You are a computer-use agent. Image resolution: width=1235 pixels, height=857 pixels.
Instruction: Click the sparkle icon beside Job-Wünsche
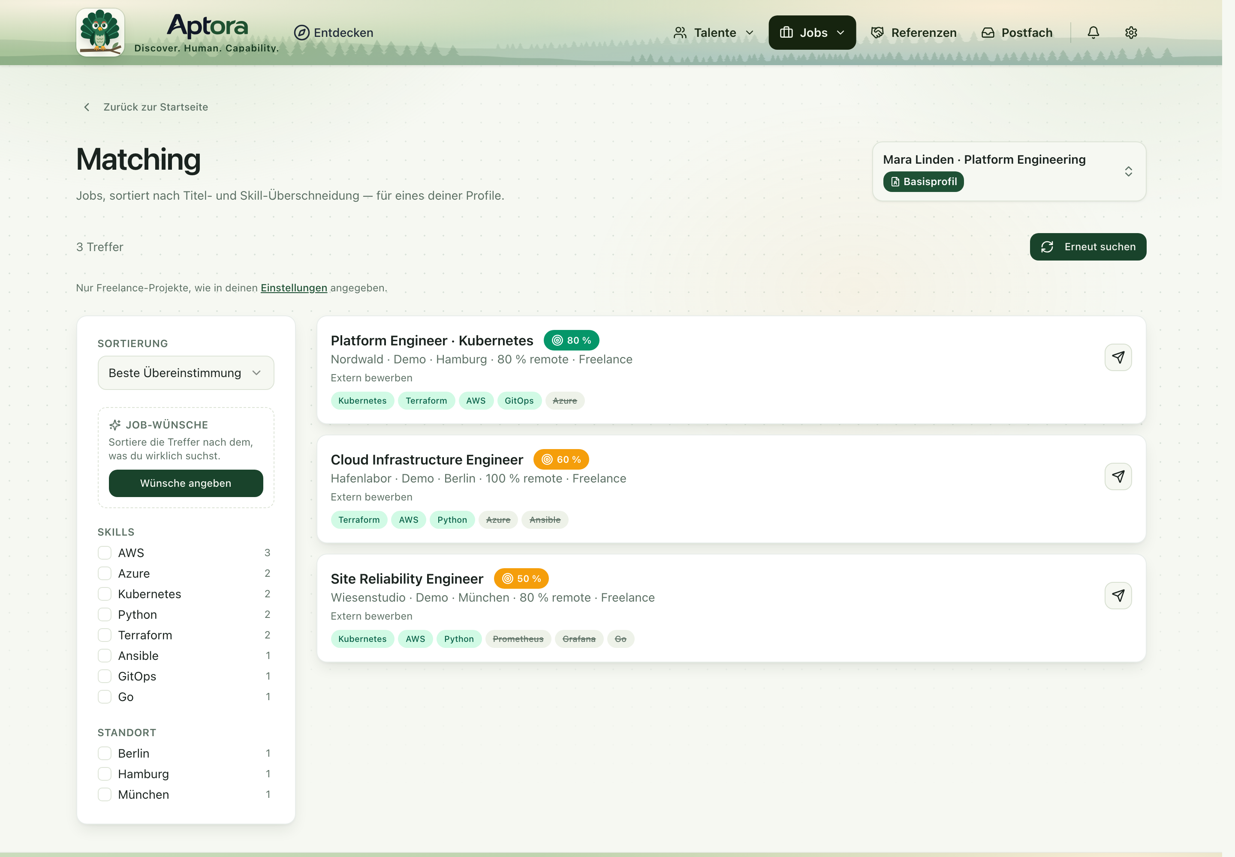click(x=114, y=425)
